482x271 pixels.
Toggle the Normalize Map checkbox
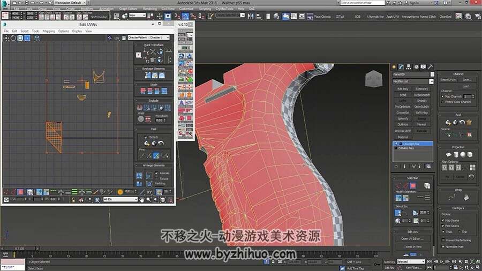coord(443,246)
